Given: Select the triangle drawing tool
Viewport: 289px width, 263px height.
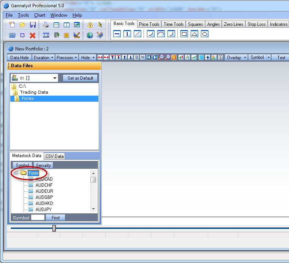Looking at the screenshot, I should pos(194,34).
